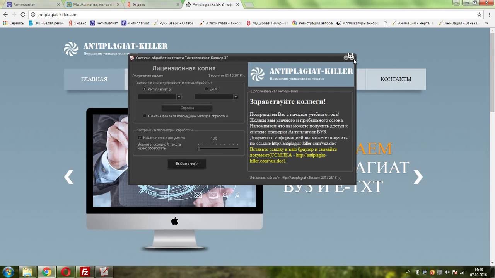
Task: Open the Аппликатуры аккорд bookmark
Action: pyautogui.click(x=358, y=23)
